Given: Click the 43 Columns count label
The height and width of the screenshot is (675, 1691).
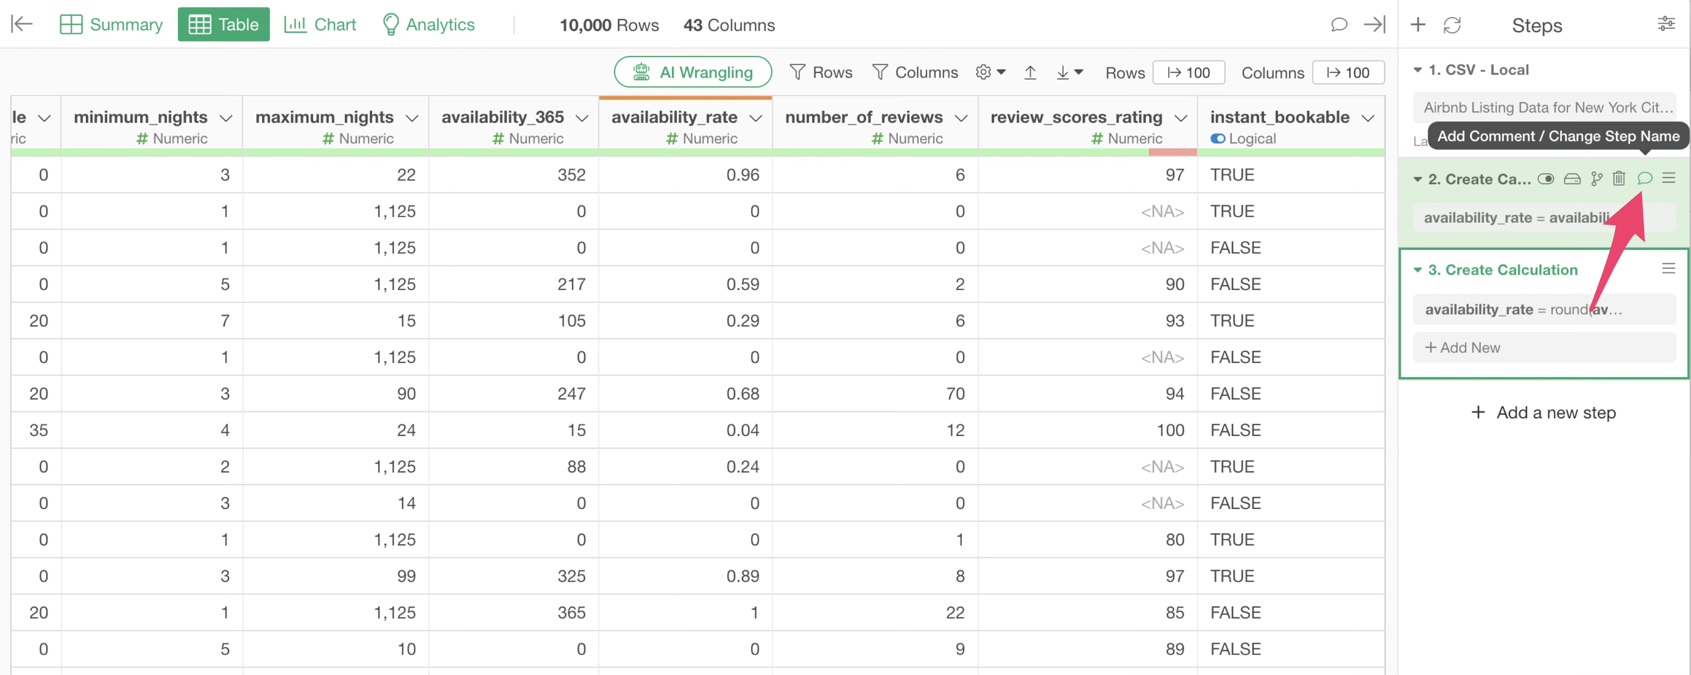Looking at the screenshot, I should 729,25.
